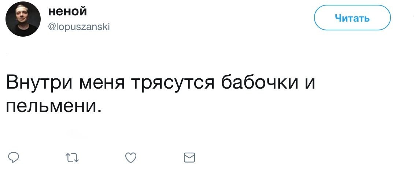Click the @lopuszanski handle

[x=79, y=27]
